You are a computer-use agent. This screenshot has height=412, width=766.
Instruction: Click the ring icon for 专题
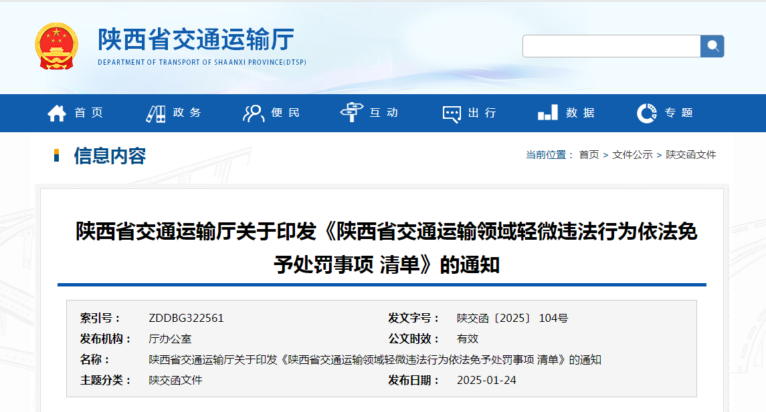click(646, 114)
